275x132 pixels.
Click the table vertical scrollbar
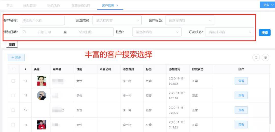271,105
